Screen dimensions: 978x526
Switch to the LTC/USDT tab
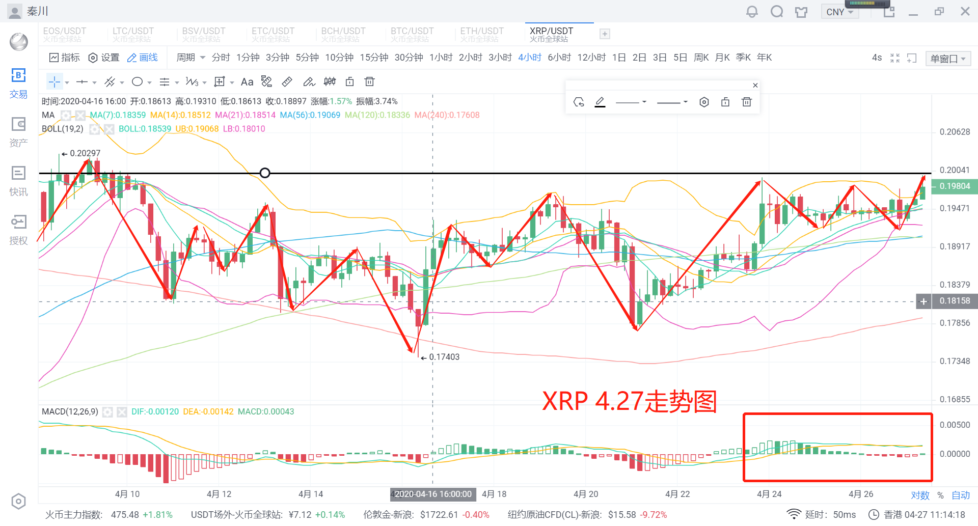pyautogui.click(x=133, y=34)
